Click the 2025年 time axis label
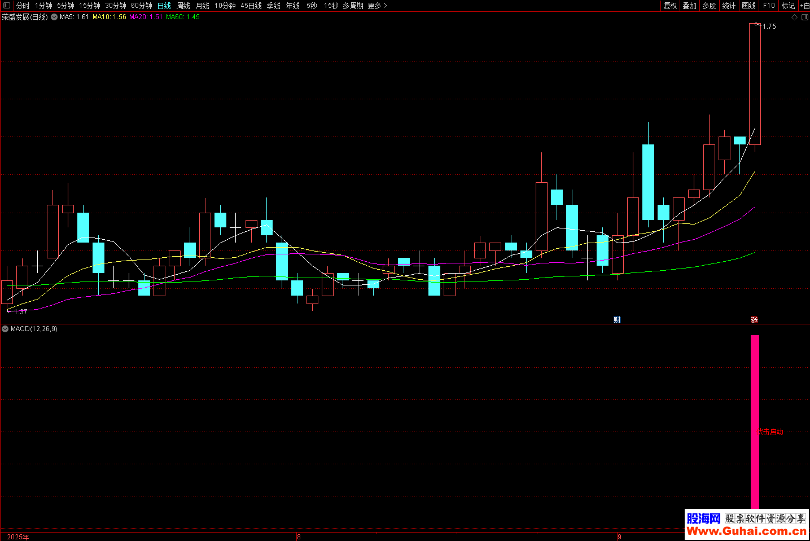This screenshot has height=541, width=810. (x=18, y=537)
